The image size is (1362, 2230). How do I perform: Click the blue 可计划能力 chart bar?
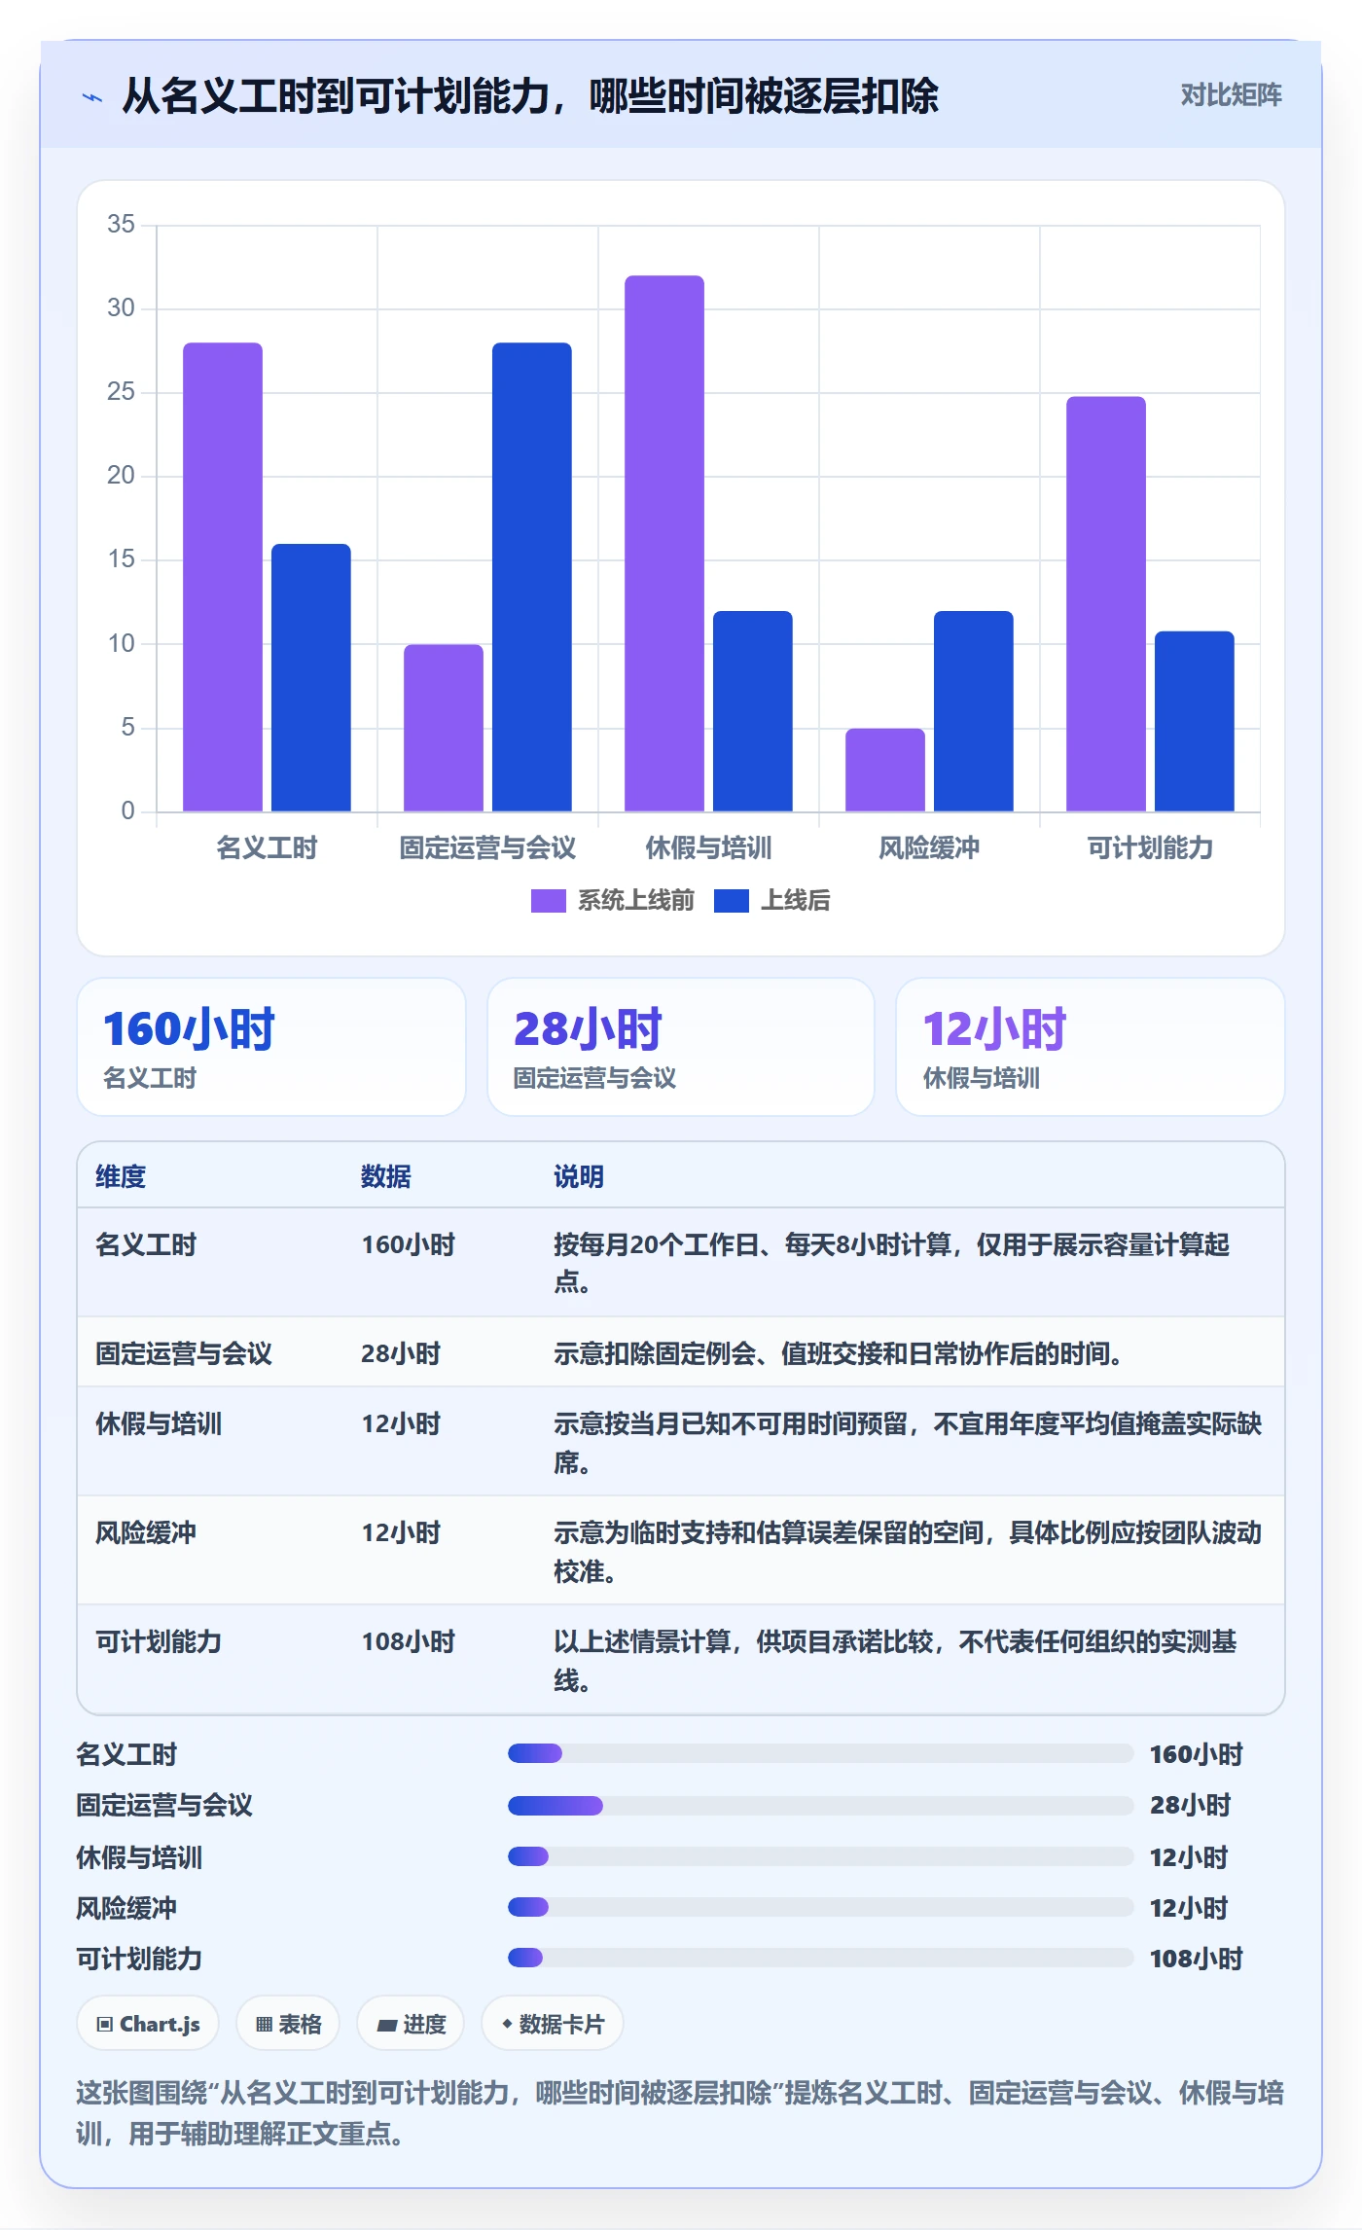(x=1195, y=721)
